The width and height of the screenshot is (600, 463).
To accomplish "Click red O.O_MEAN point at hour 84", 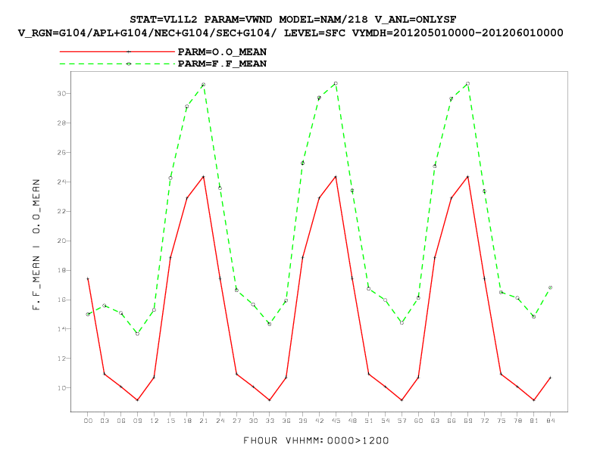I will click(551, 378).
